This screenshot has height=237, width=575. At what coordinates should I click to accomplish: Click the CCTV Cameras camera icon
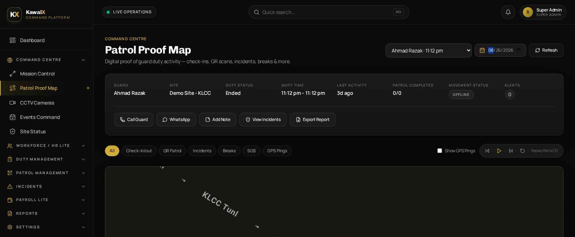tap(13, 103)
